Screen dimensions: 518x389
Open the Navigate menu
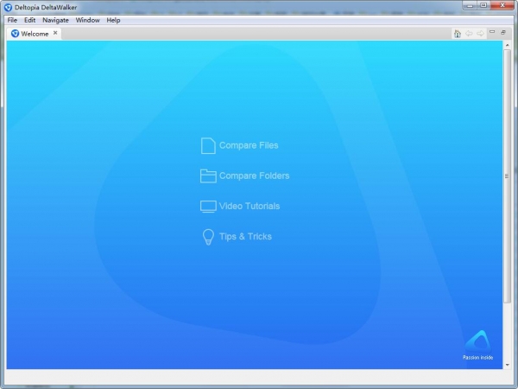55,20
